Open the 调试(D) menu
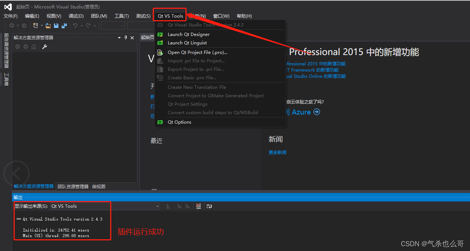Viewport: 470px width, 251px height. click(76, 16)
